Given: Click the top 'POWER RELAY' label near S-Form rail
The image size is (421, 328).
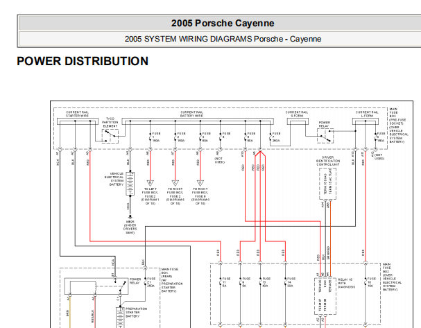Looking at the screenshot, I should tap(324, 124).
